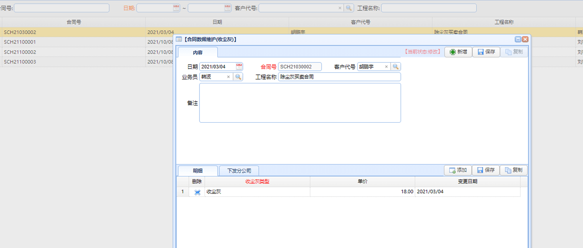583x248 pixels.
Task: Sort by the 工程名称 column header
Action: coord(504,22)
